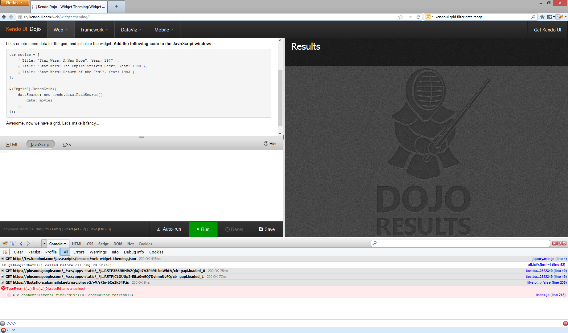Select the JavaScript editor tab

pos(41,144)
